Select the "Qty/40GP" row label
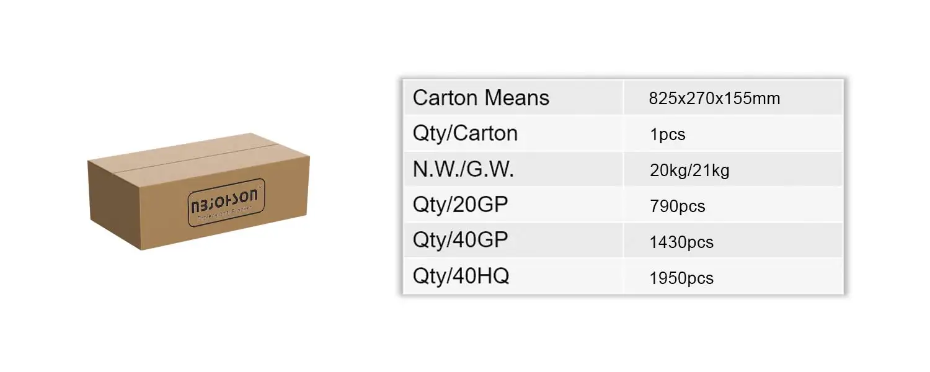Screen dimensions: 930x372 (x=460, y=241)
